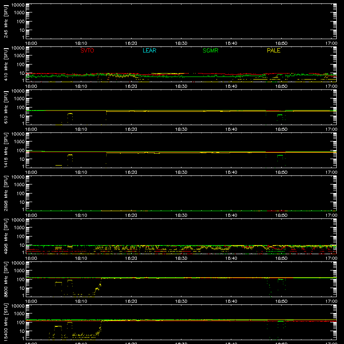Click green SGMR dip near 16:50 in 8800 MHz panel
Image resolution: width=344 pixels, height=344 pixels.
click(280, 279)
